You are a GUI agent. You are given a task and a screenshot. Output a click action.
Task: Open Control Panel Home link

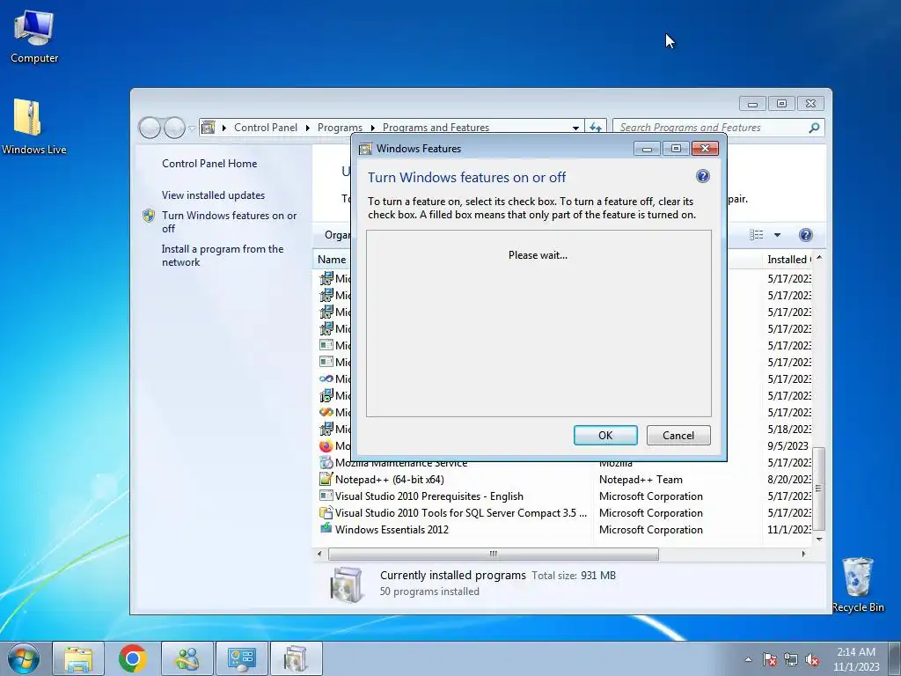(209, 163)
